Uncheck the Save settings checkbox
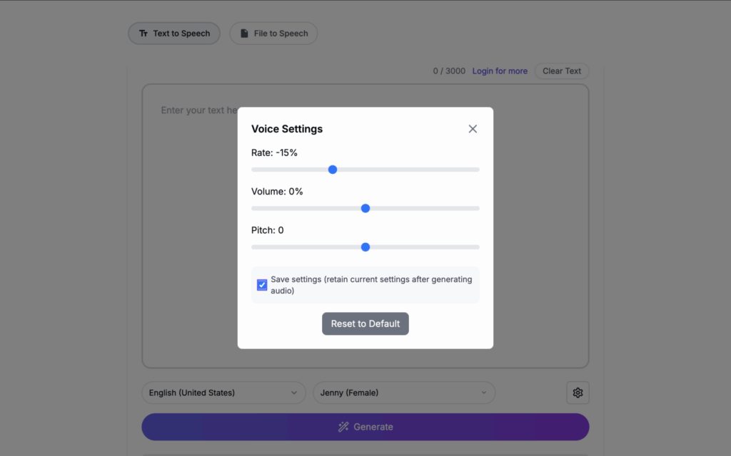The width and height of the screenshot is (731, 456). (x=262, y=285)
